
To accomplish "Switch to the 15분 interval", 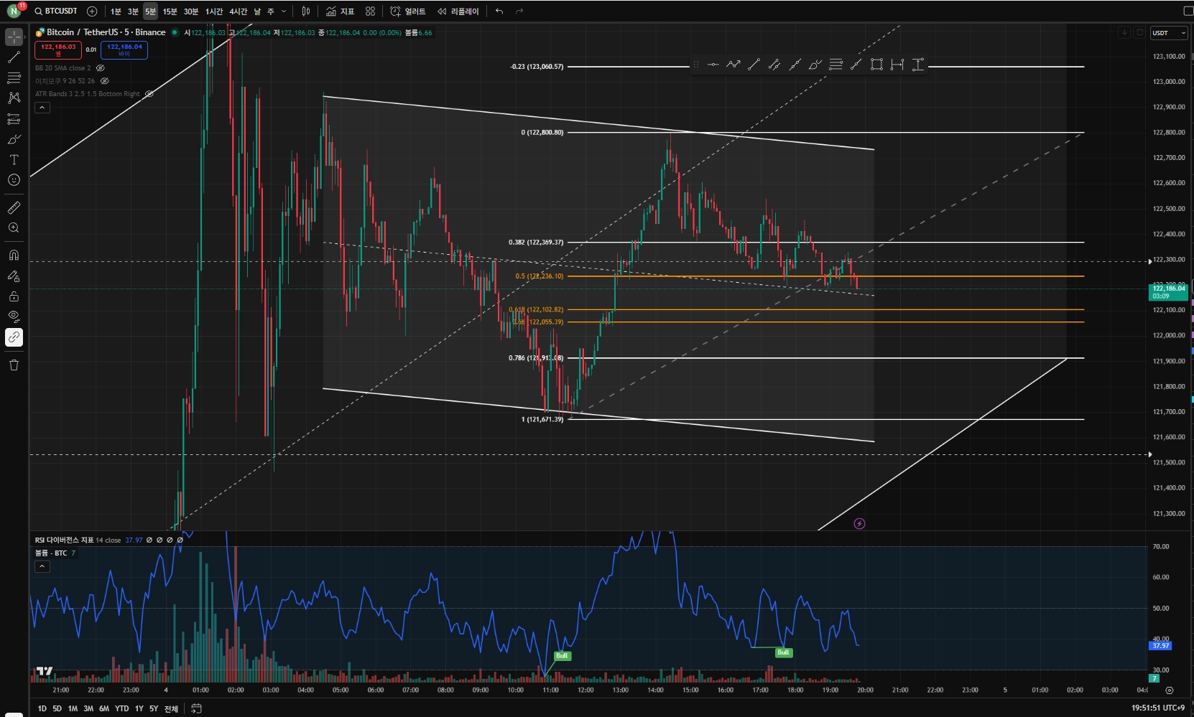I will click(170, 11).
